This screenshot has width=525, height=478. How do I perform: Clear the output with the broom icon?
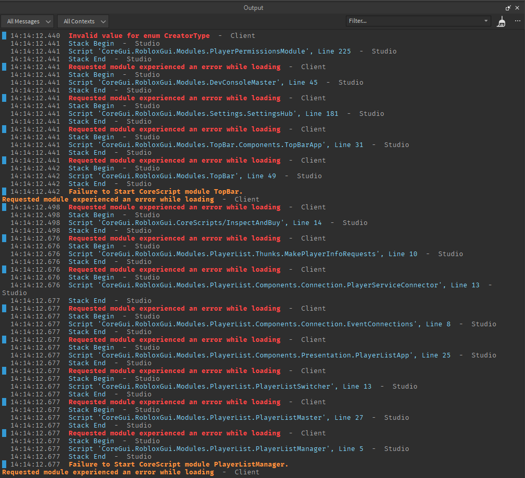click(x=501, y=22)
